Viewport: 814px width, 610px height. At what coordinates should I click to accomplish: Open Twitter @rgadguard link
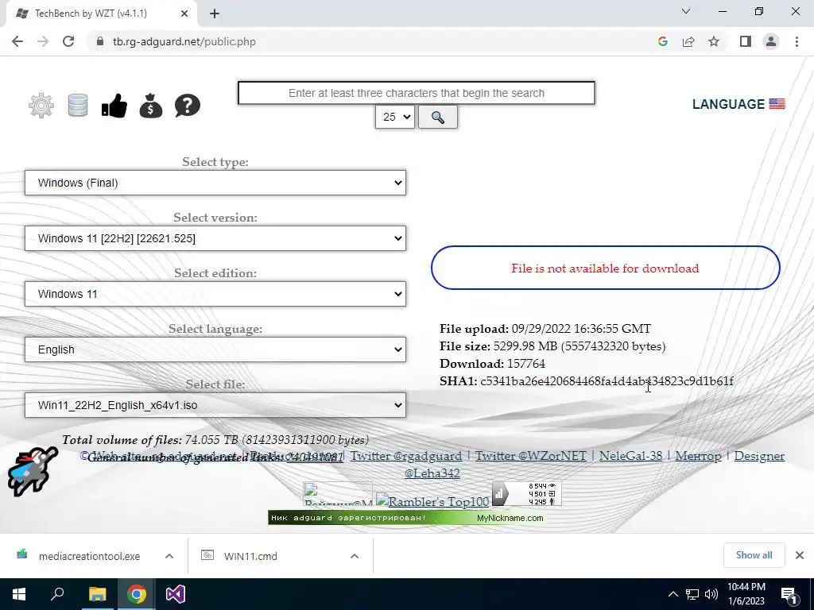tap(406, 456)
